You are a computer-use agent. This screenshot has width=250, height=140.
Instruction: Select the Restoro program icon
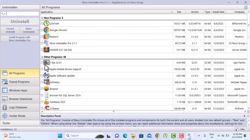[x=46, y=37]
